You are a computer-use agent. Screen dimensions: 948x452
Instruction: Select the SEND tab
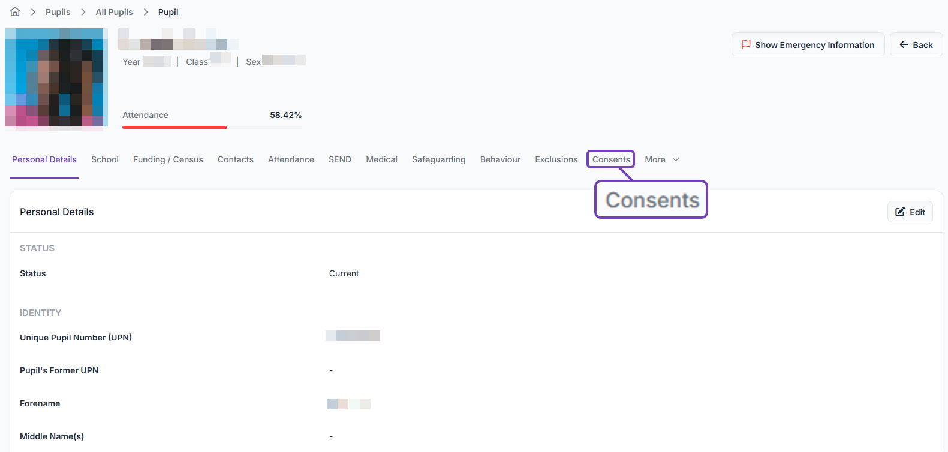(339, 159)
